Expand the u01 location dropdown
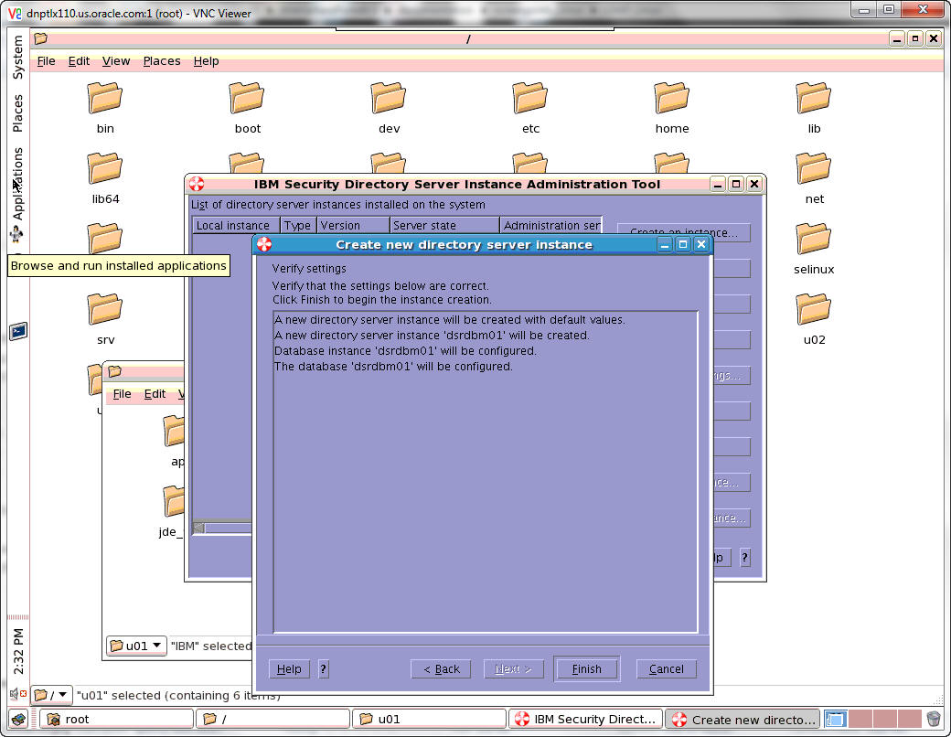Screen dimensions: 951x737 pyautogui.click(x=136, y=646)
